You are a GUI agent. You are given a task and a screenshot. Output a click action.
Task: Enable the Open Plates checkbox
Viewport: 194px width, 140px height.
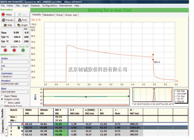click(3, 96)
